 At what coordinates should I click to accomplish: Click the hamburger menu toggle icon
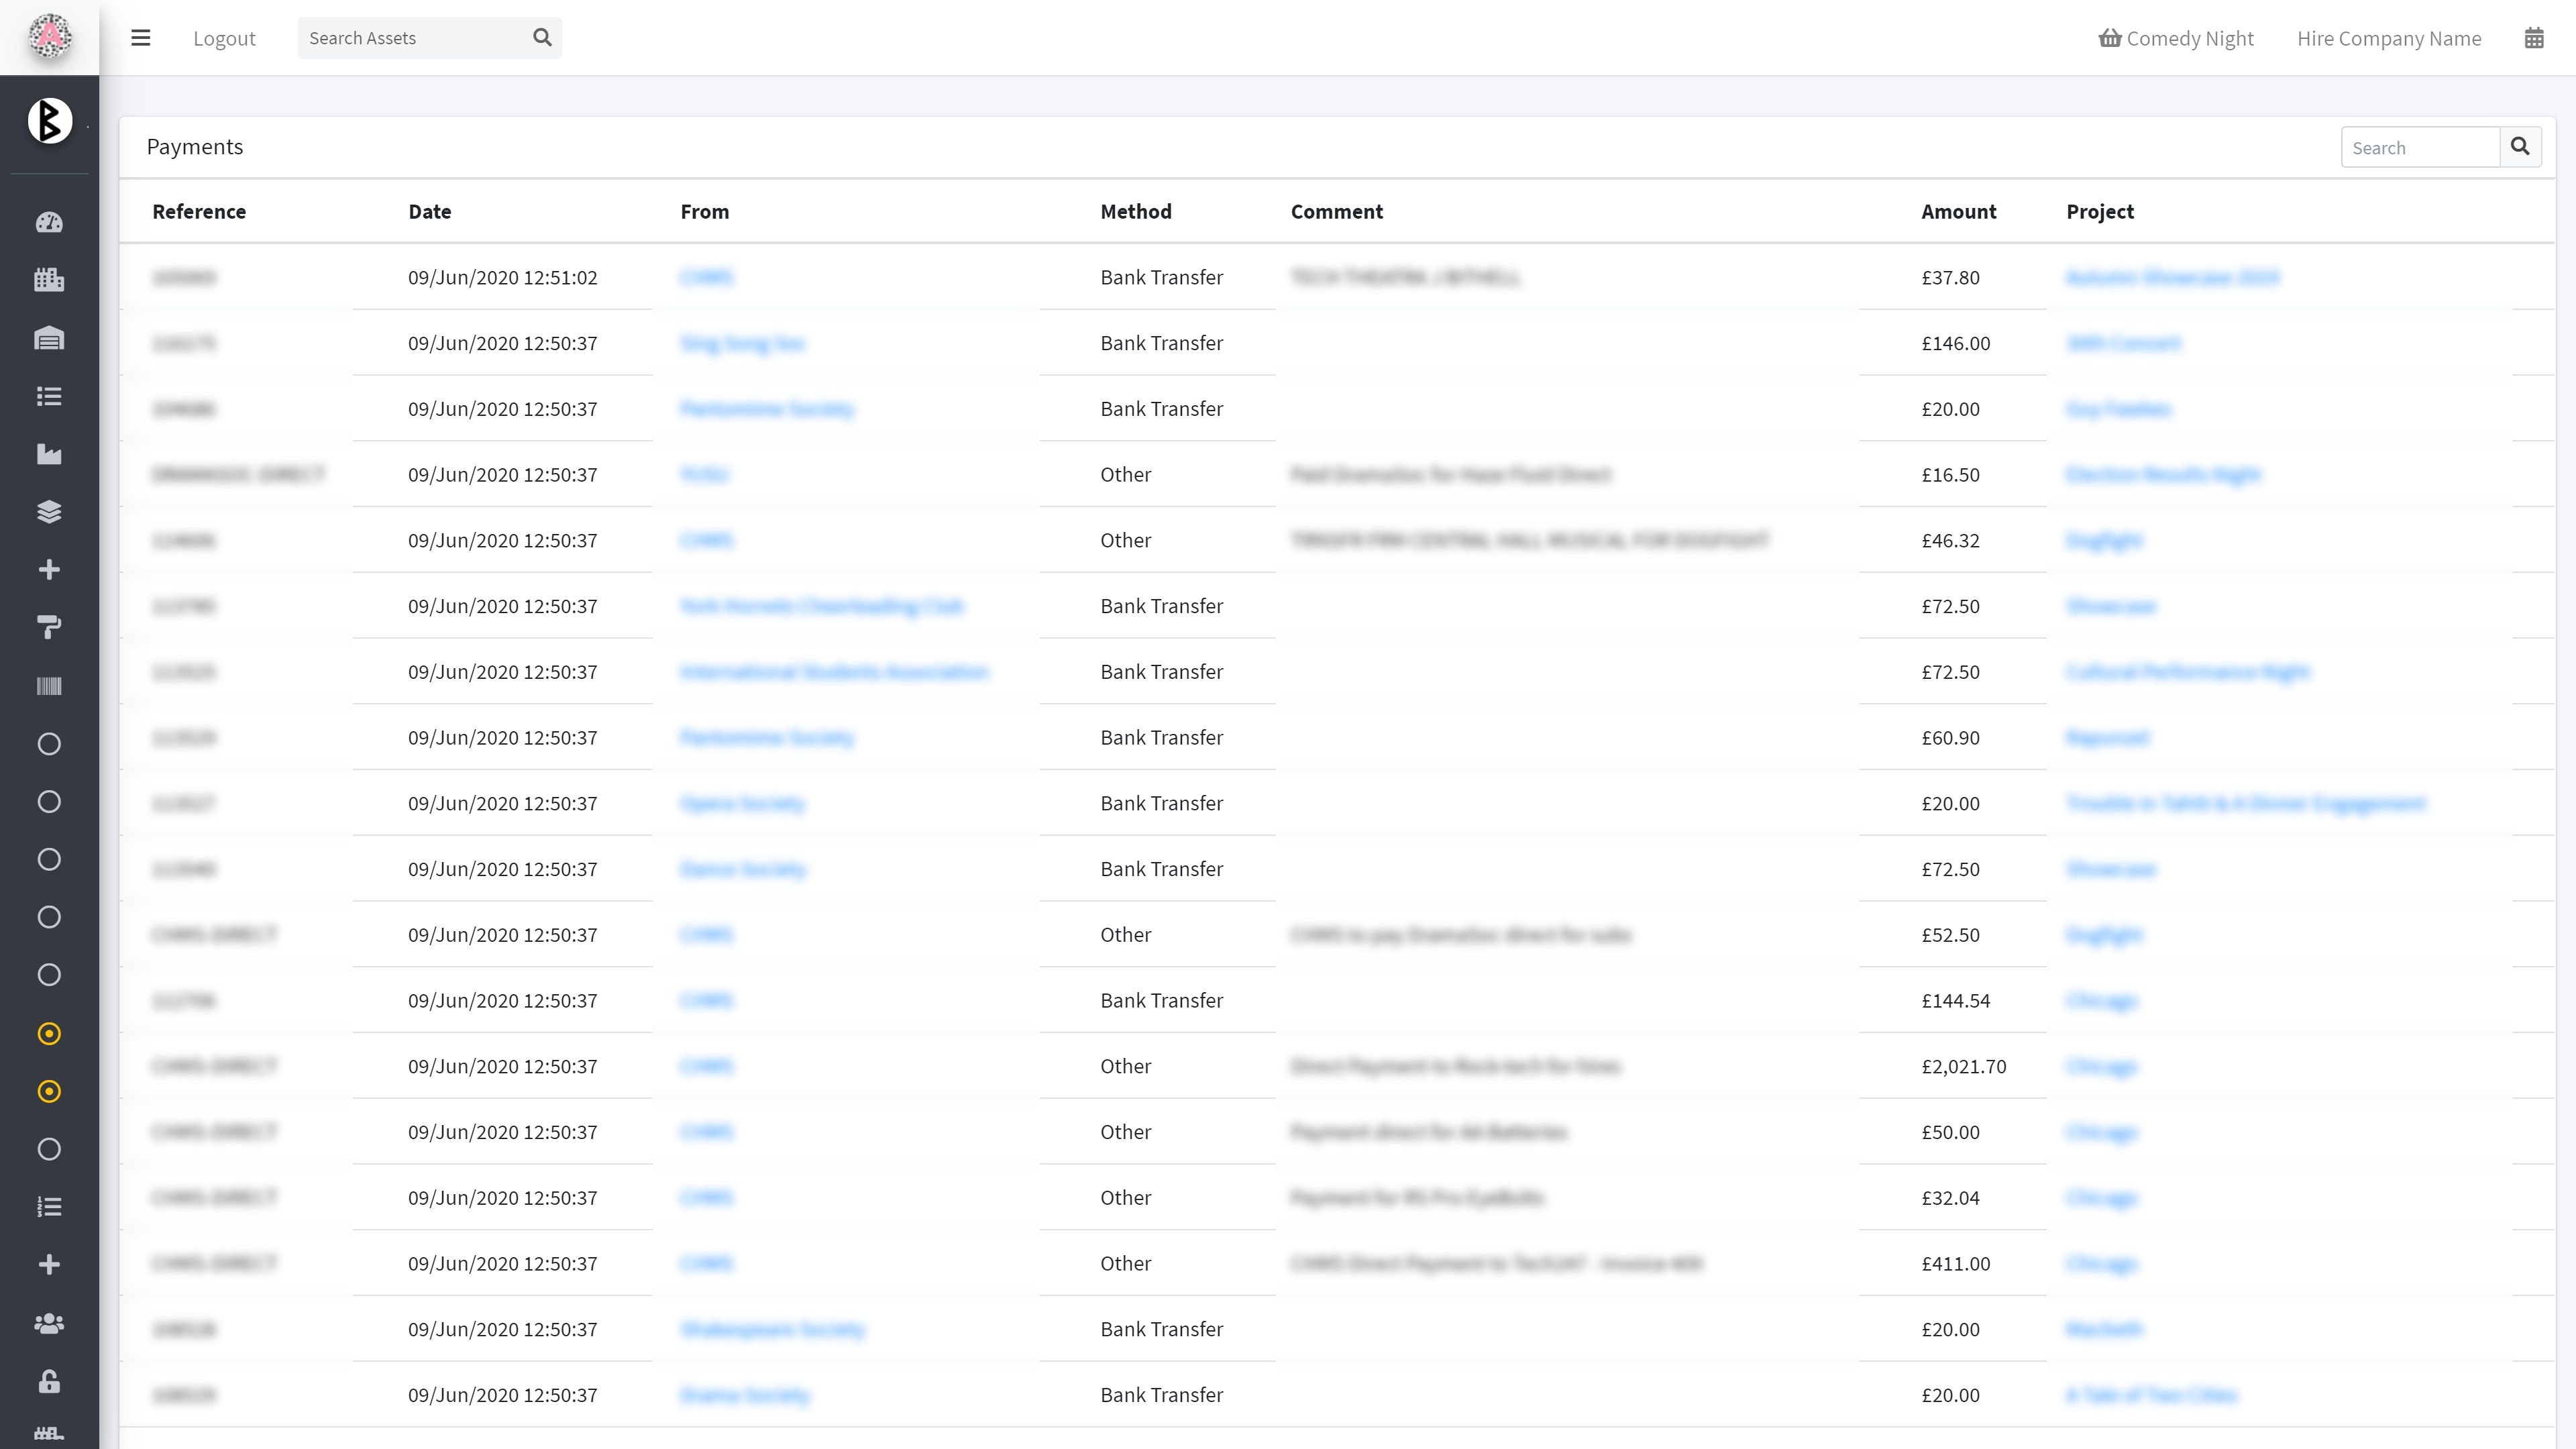click(x=141, y=38)
